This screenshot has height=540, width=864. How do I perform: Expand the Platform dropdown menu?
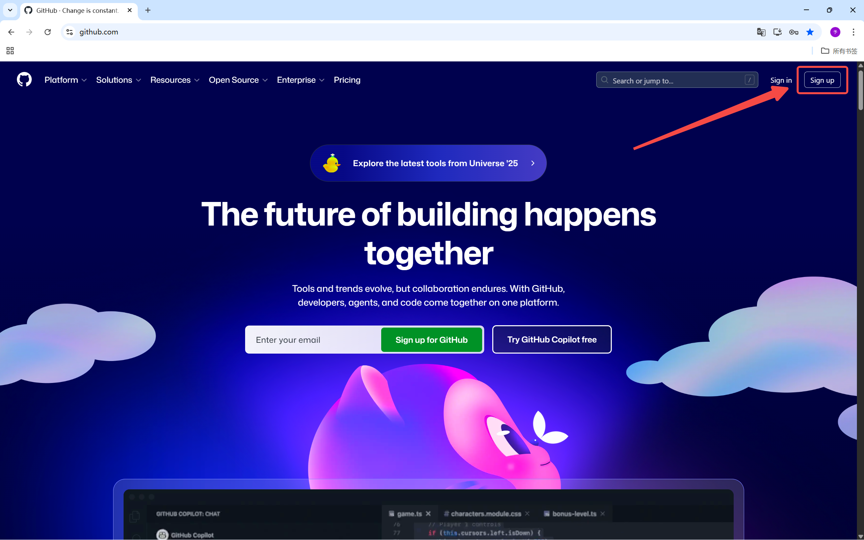(x=66, y=80)
